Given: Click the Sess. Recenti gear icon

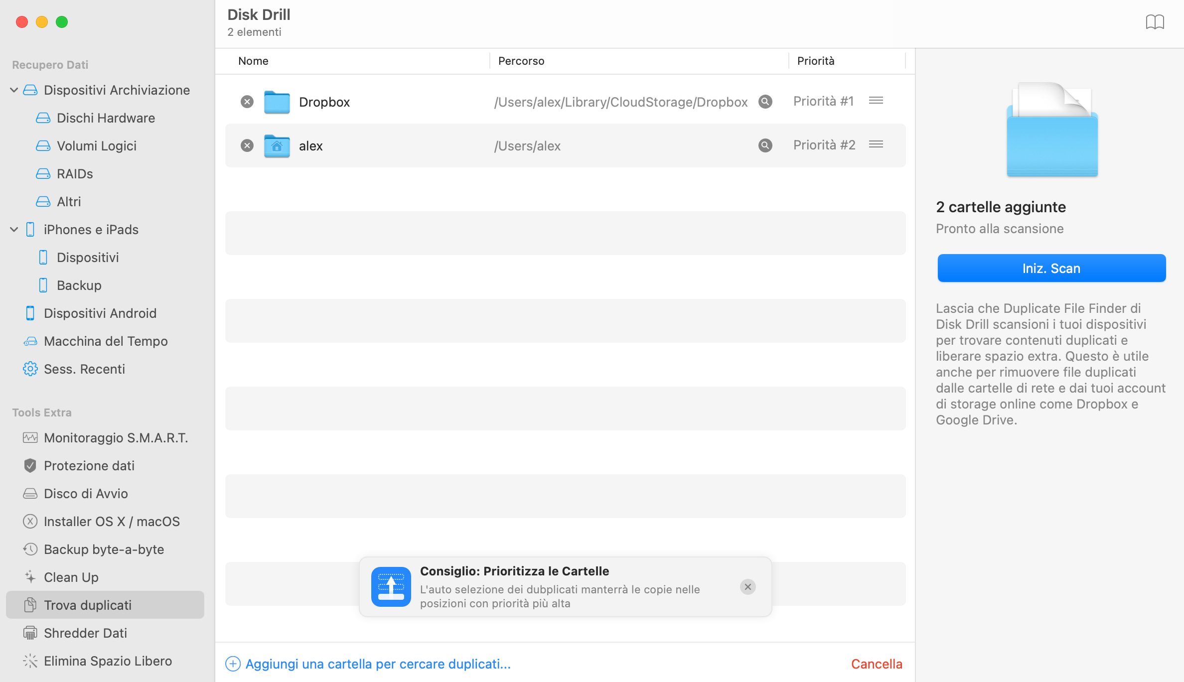Looking at the screenshot, I should [30, 369].
